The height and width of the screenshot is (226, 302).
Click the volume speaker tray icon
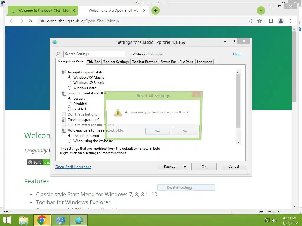274,220
